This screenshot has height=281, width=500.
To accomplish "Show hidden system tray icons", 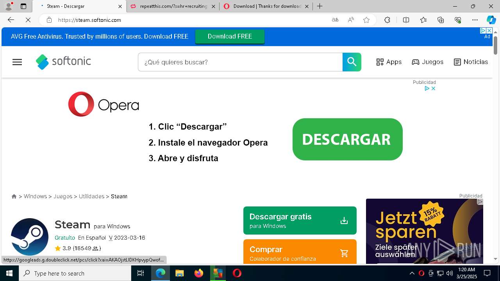I will coord(412,273).
